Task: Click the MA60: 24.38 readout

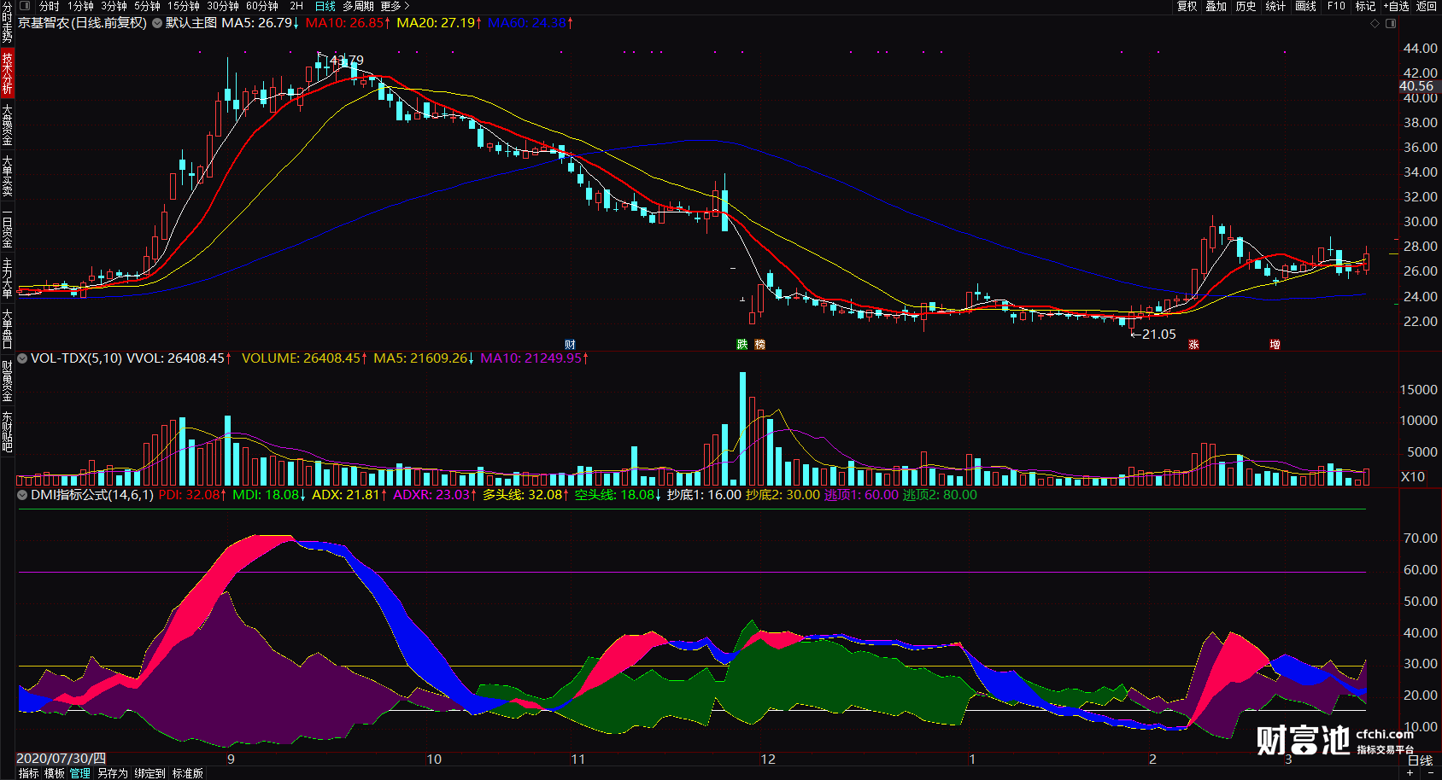Action: coord(530,23)
